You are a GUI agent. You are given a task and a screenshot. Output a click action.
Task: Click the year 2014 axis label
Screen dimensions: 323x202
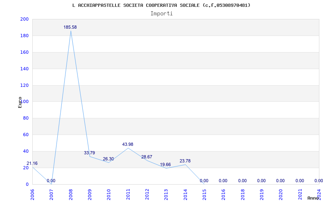pyautogui.click(x=185, y=194)
